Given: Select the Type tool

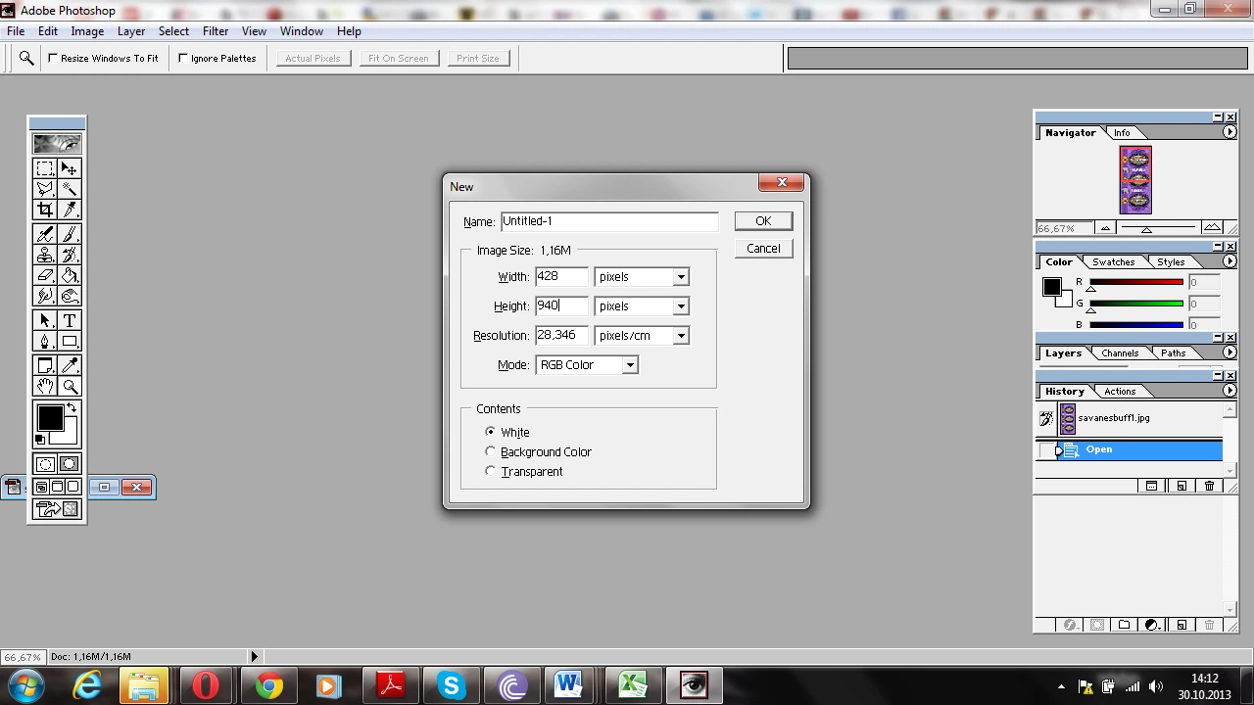Looking at the screenshot, I should click(69, 320).
